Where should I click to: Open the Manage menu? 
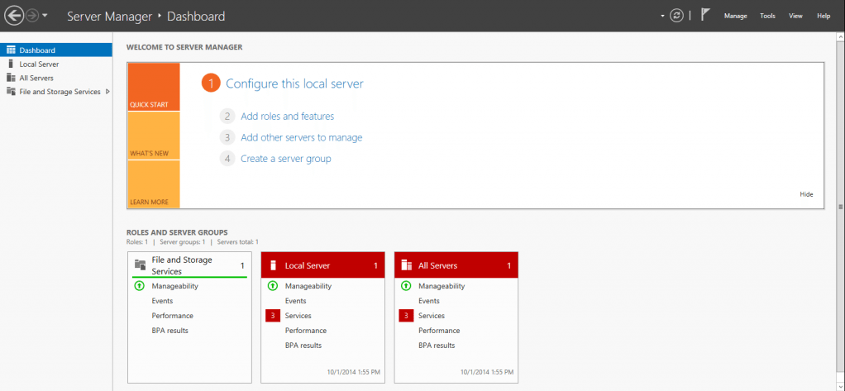click(735, 16)
